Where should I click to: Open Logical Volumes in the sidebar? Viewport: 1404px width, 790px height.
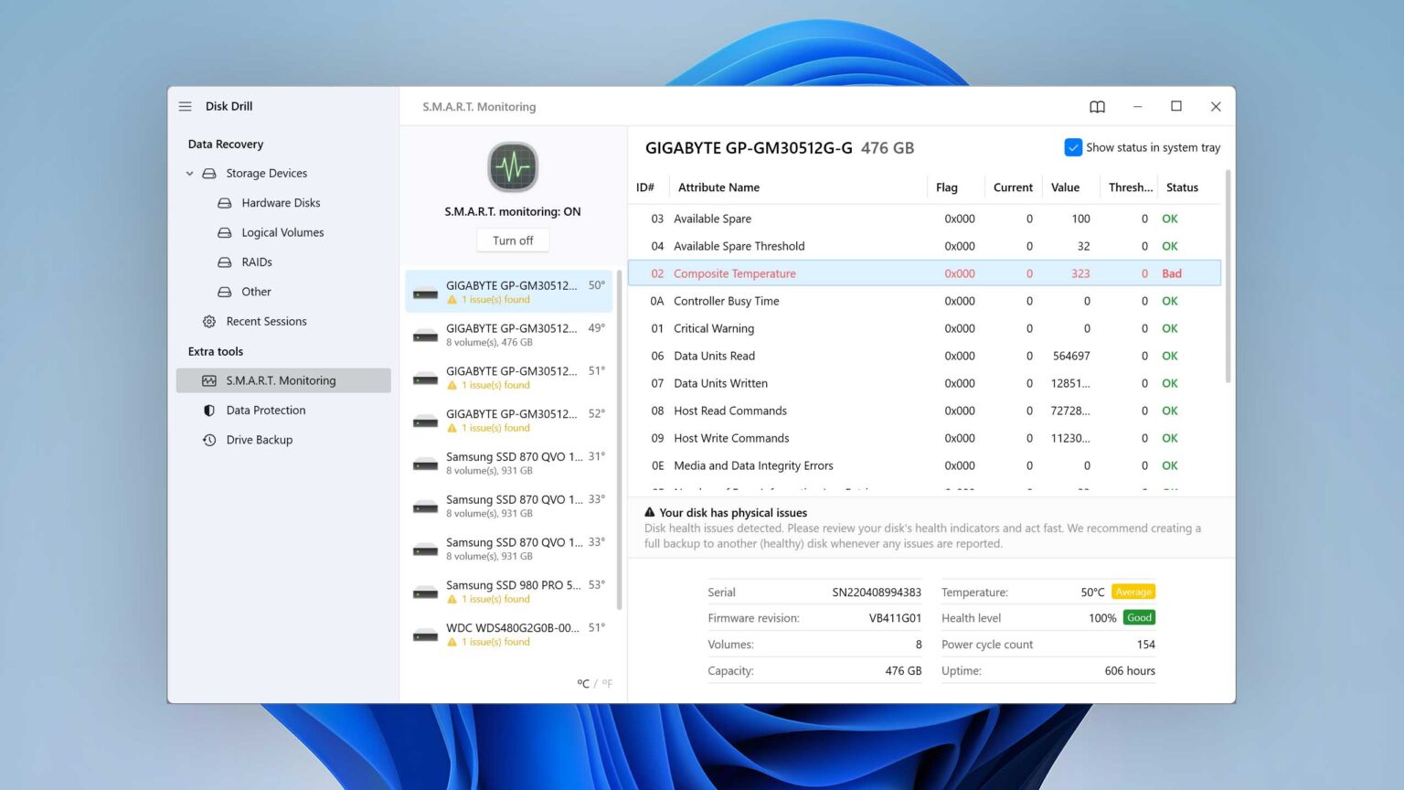[282, 232]
